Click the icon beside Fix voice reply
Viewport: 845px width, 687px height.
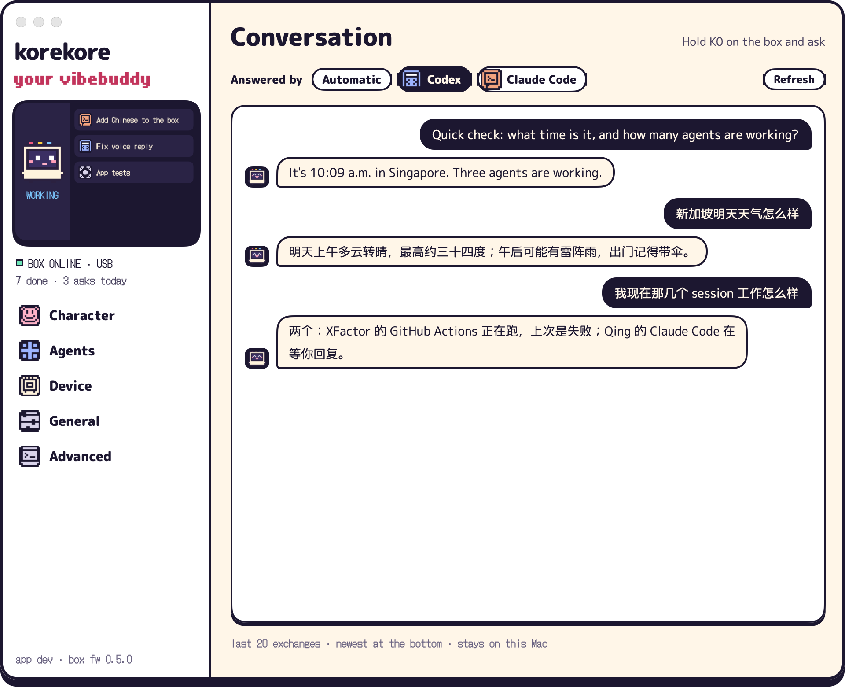click(85, 146)
